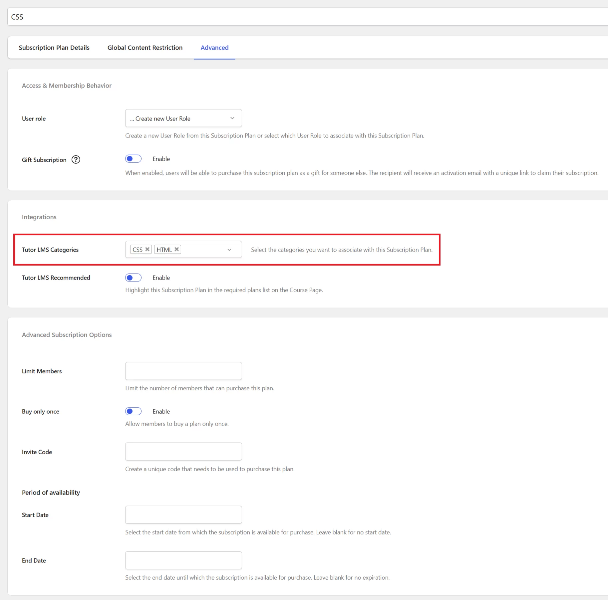608x600 pixels.
Task: Click the Enable label next to Gift Subscription
Action: point(161,159)
